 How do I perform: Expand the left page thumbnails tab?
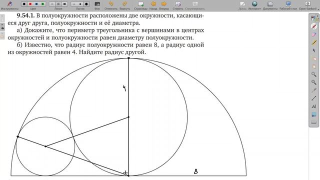pos(2,18)
